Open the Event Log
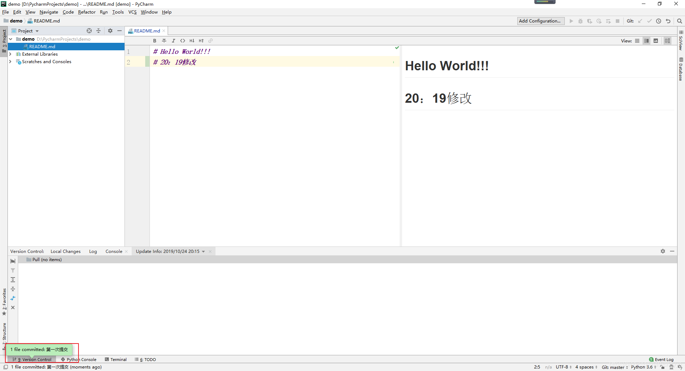 point(661,360)
